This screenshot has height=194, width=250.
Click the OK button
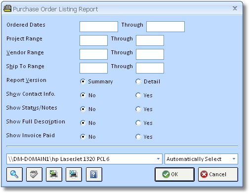pos(174,174)
